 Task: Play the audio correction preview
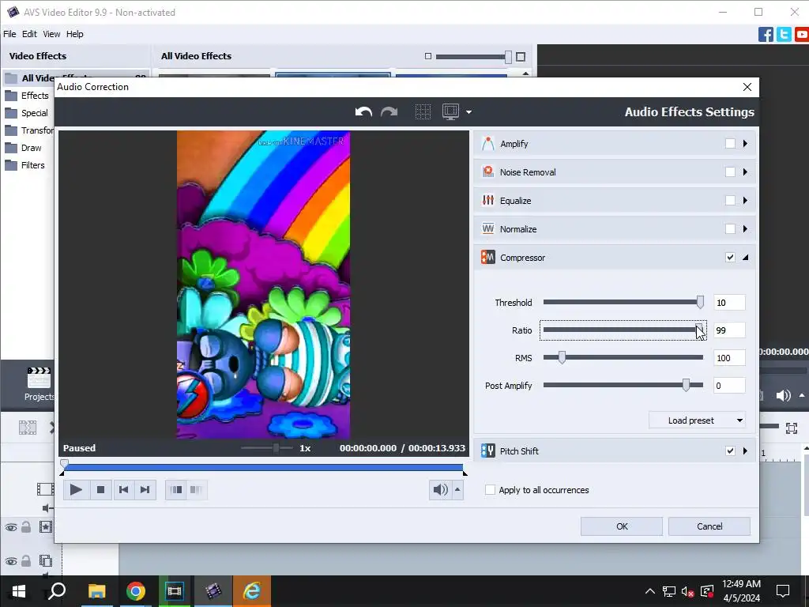(76, 489)
